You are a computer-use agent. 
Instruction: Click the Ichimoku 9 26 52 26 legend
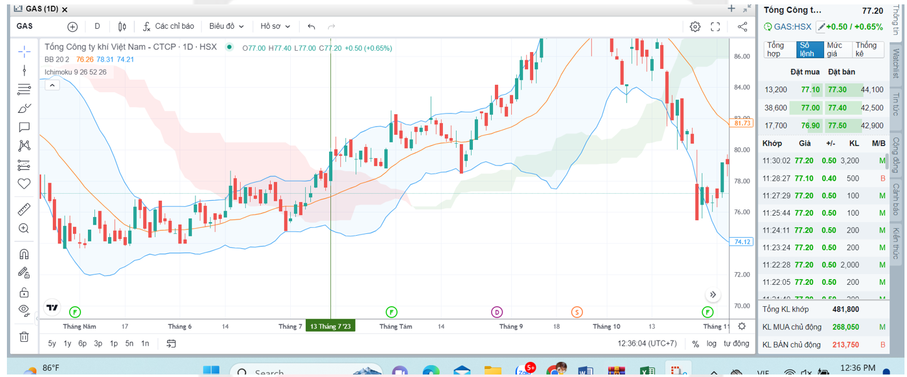pos(75,72)
